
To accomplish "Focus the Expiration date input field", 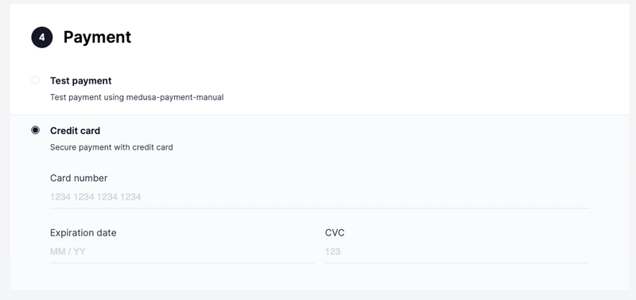I will coord(182,251).
